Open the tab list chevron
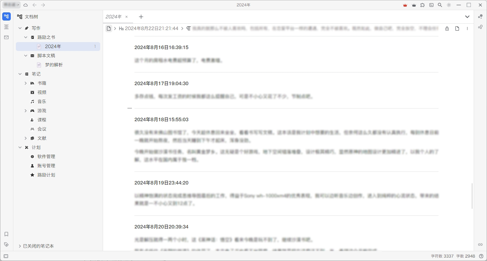Screen dimensions: 487x261 click(467, 17)
